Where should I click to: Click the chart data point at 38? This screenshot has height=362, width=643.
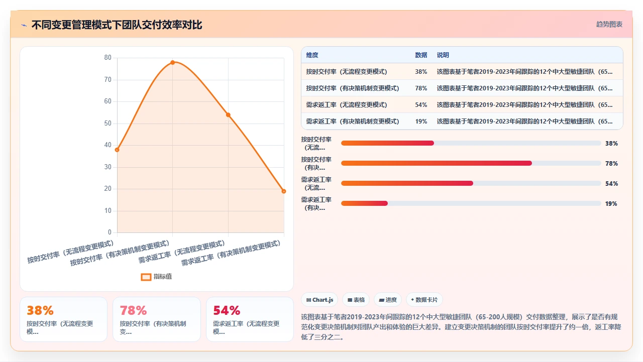coord(117,150)
